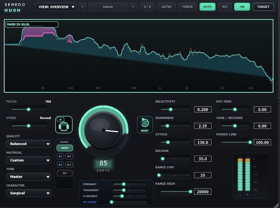The image size is (280, 208).
Task: Open the CHARACTER Surgical dropdown
Action: coord(28,193)
